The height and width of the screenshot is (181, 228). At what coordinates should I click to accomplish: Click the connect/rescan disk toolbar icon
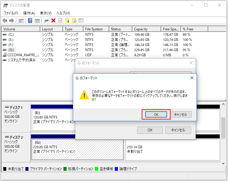tap(46, 21)
